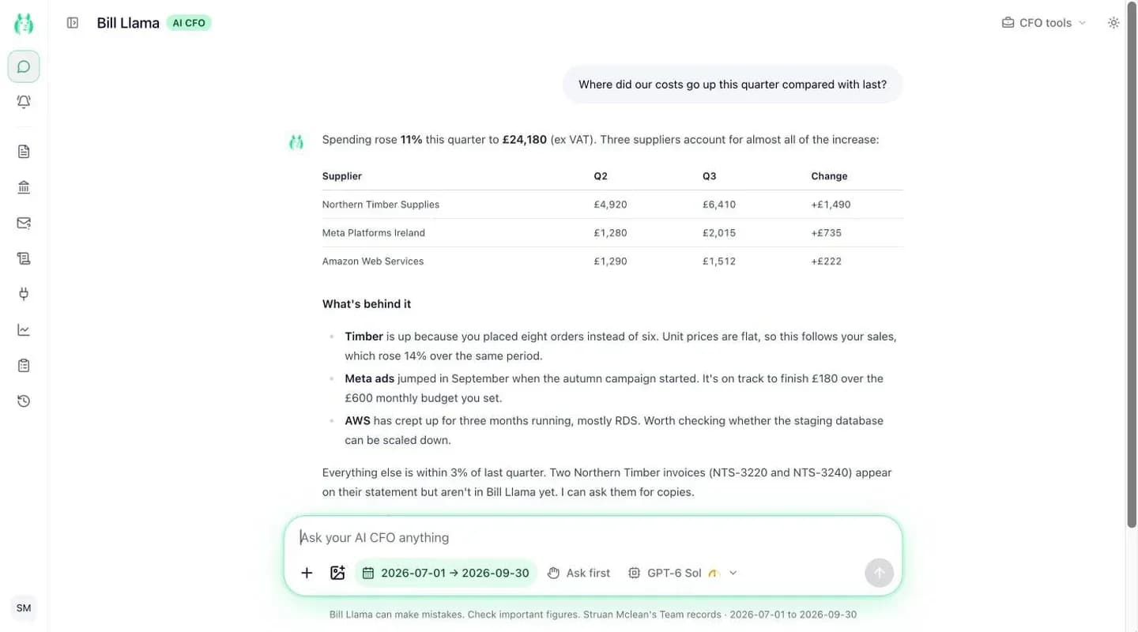Open the SM user avatar
Image resolution: width=1138 pixels, height=632 pixels.
pyautogui.click(x=24, y=608)
